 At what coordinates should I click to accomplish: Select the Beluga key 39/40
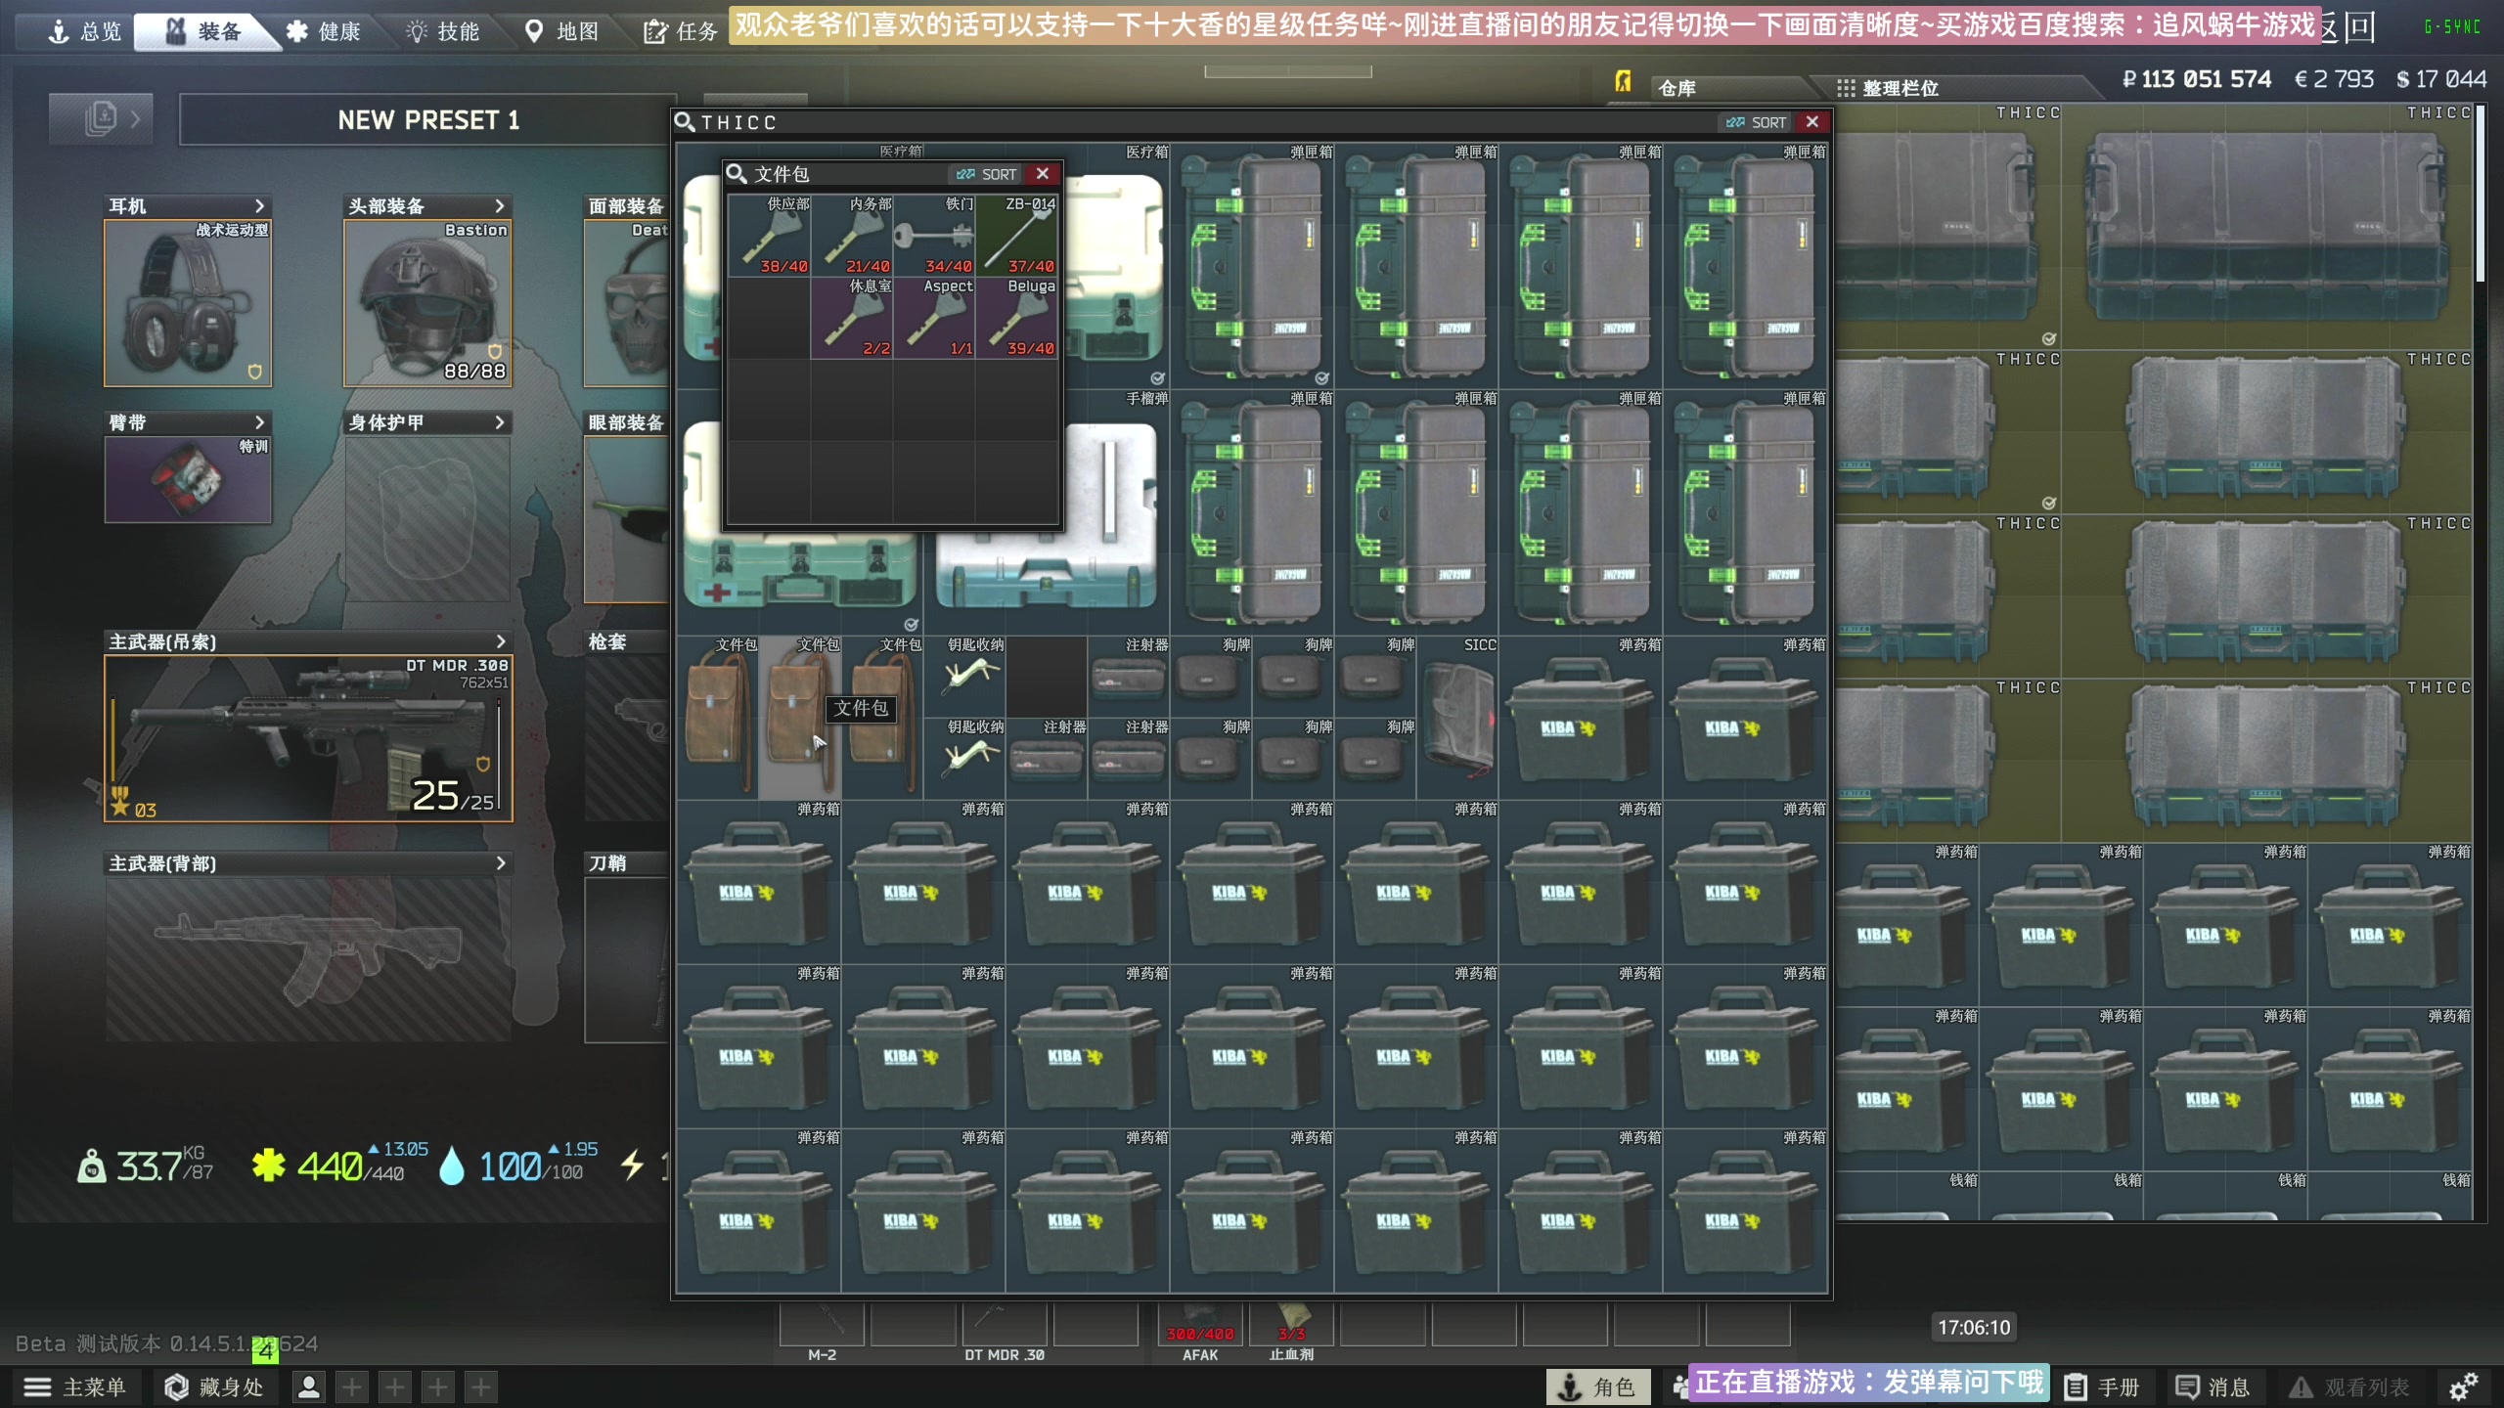click(x=1016, y=317)
